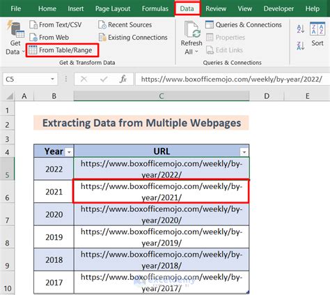The image size is (330, 295).
Task: Open data range Properties
Action: (226, 37)
